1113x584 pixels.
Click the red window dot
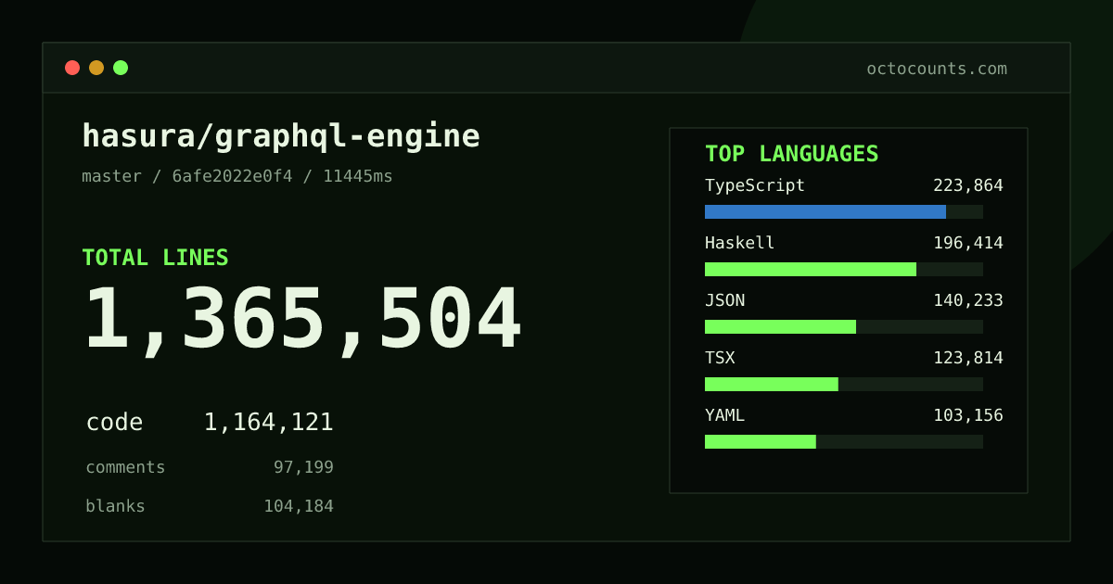72,68
